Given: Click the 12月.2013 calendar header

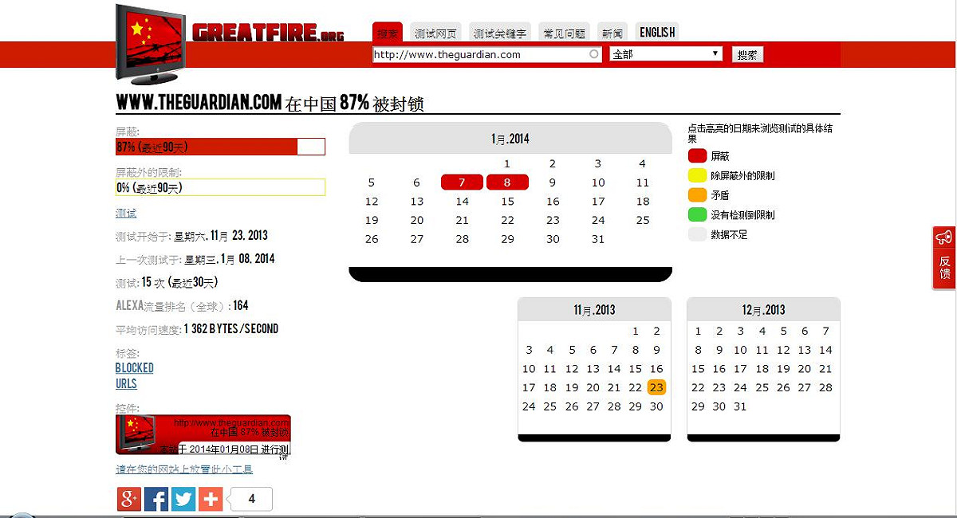Looking at the screenshot, I should (x=763, y=310).
